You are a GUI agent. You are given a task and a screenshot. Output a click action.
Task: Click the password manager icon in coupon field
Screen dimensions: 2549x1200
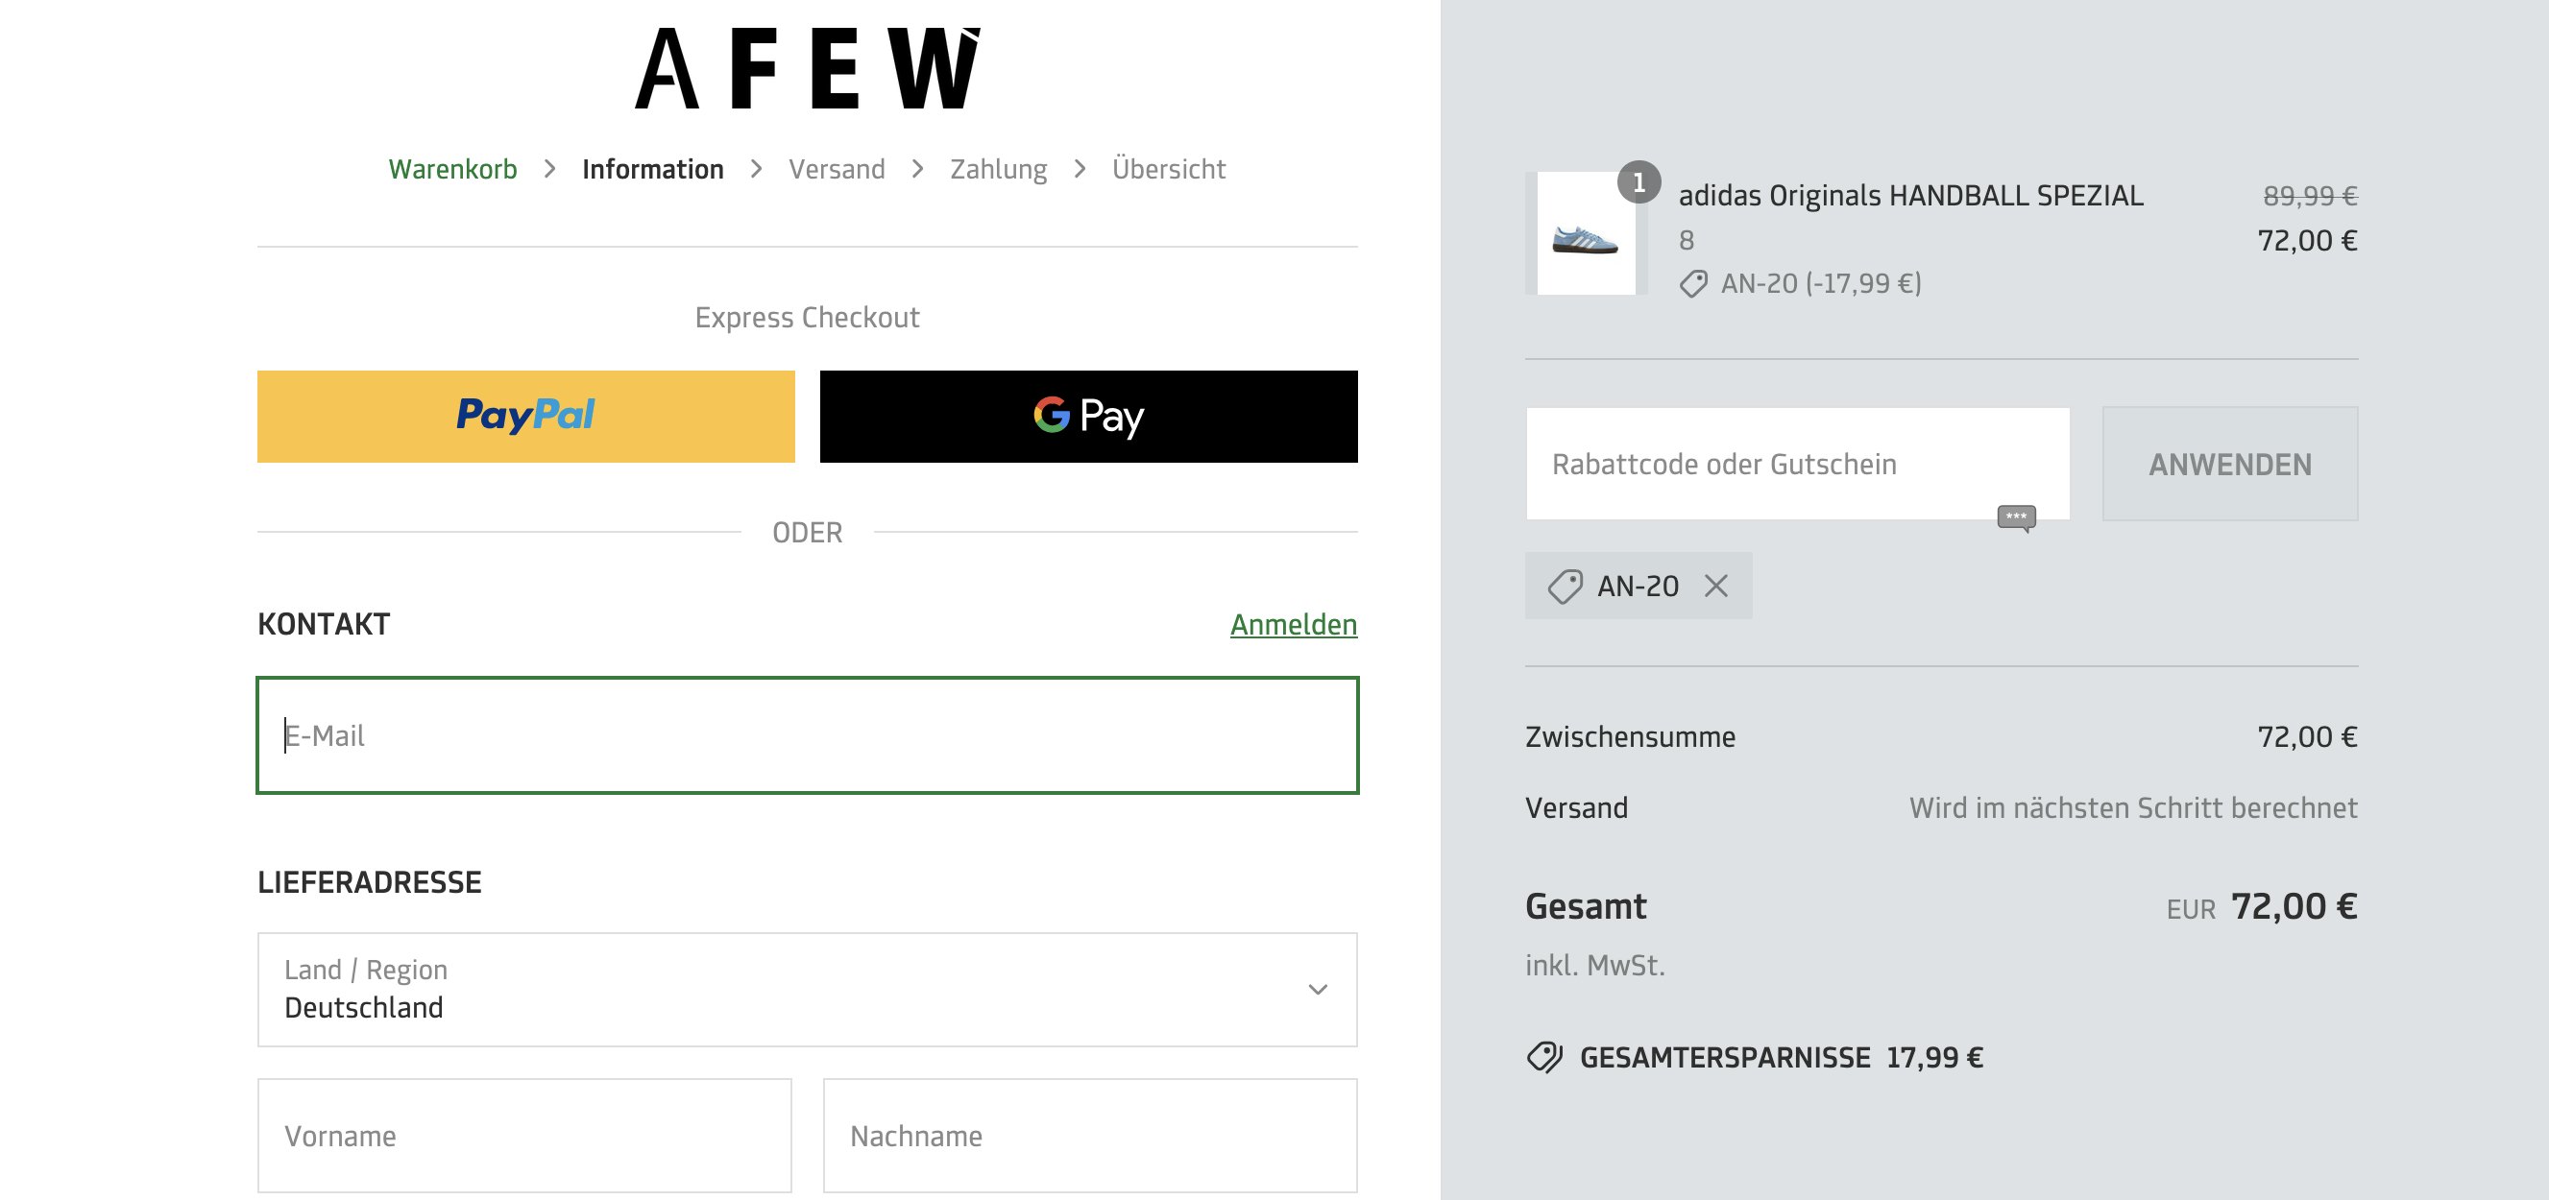[2016, 517]
